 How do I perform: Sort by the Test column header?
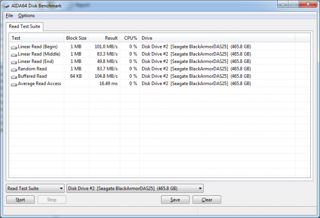(37, 38)
